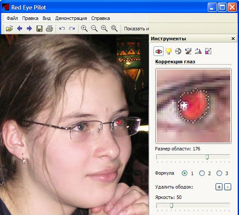Undo the last action
Screen dimensions: 239x215
[62, 29]
